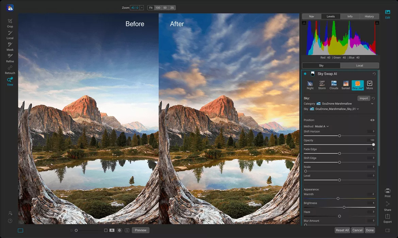Toggle the Sky Swap AI enable dot

305,74
